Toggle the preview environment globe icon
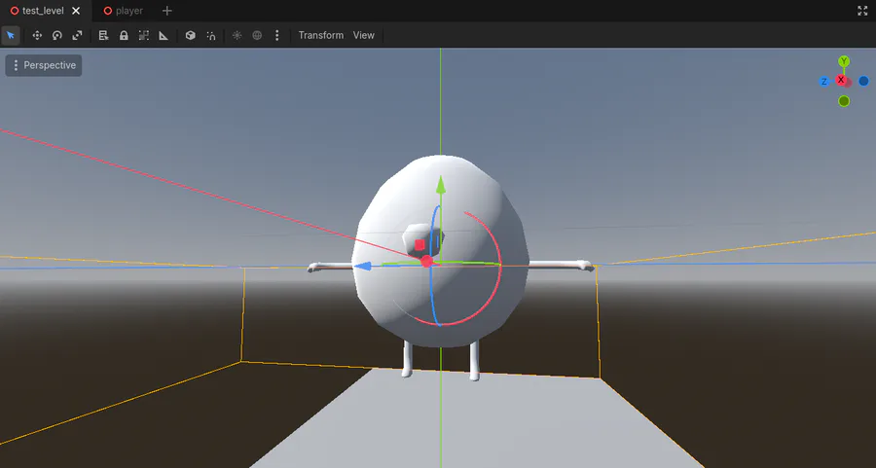The image size is (876, 468). (x=257, y=35)
